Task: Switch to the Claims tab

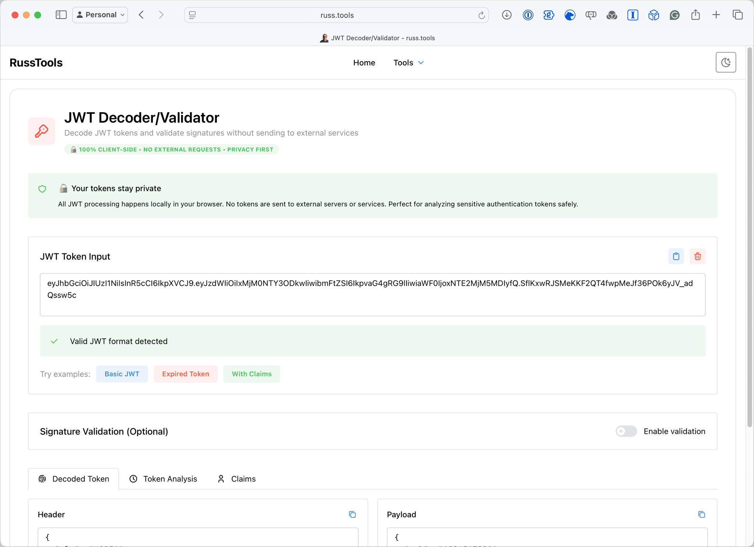Action: (x=236, y=478)
